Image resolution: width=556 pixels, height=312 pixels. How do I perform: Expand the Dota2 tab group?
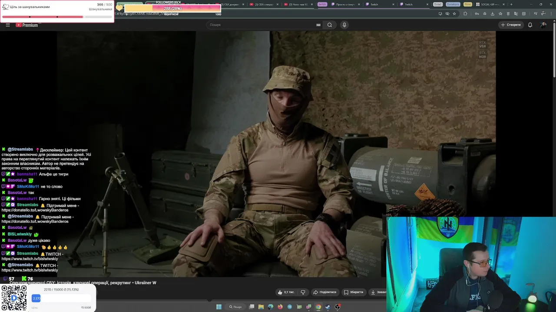[x=438, y=4]
